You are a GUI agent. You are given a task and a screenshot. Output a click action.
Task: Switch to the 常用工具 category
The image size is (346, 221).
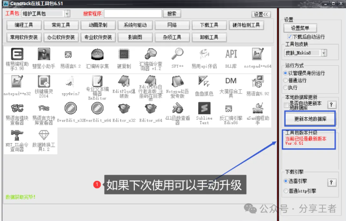click(x=61, y=25)
